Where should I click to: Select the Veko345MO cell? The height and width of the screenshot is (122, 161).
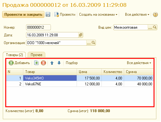tap(50, 78)
